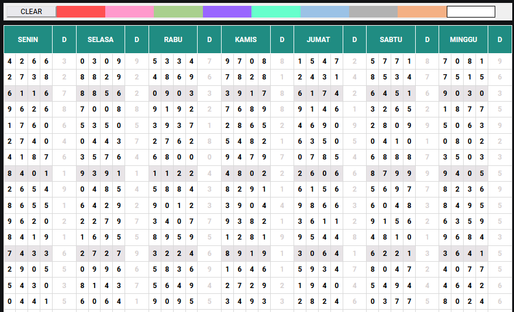Click the RABU column header
Screen dimensions: 514x312
click(173, 40)
